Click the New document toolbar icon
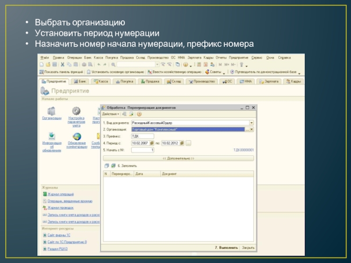 pos(42,64)
